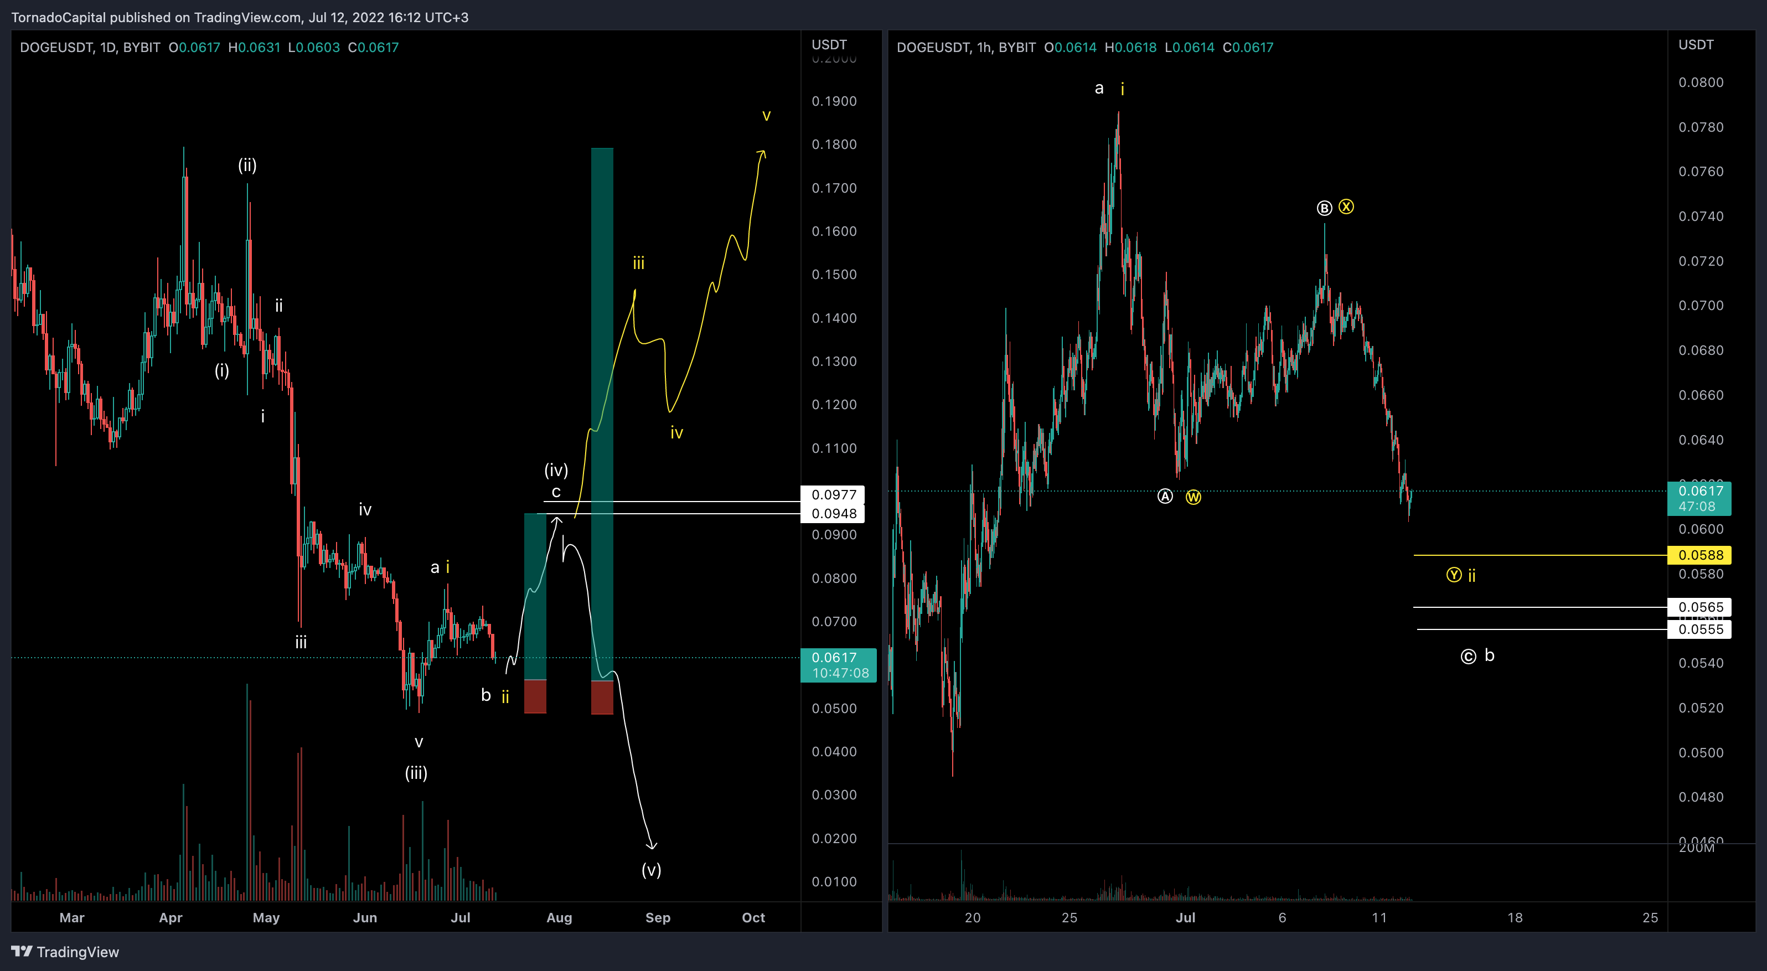
Task: Click the TornadoCapital published header text
Action: pos(239,17)
